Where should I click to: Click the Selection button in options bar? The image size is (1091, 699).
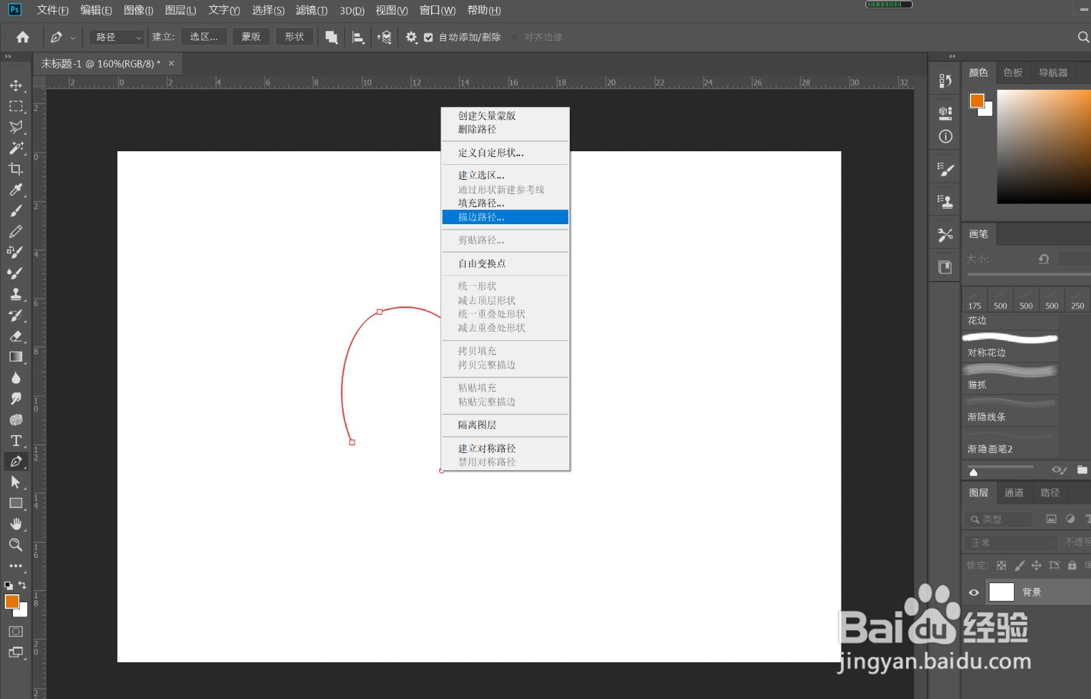204,37
